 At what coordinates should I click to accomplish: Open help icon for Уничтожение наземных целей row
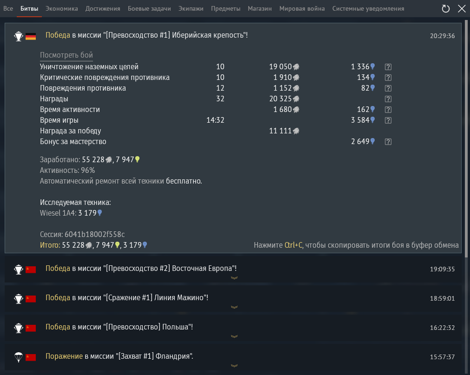click(388, 67)
